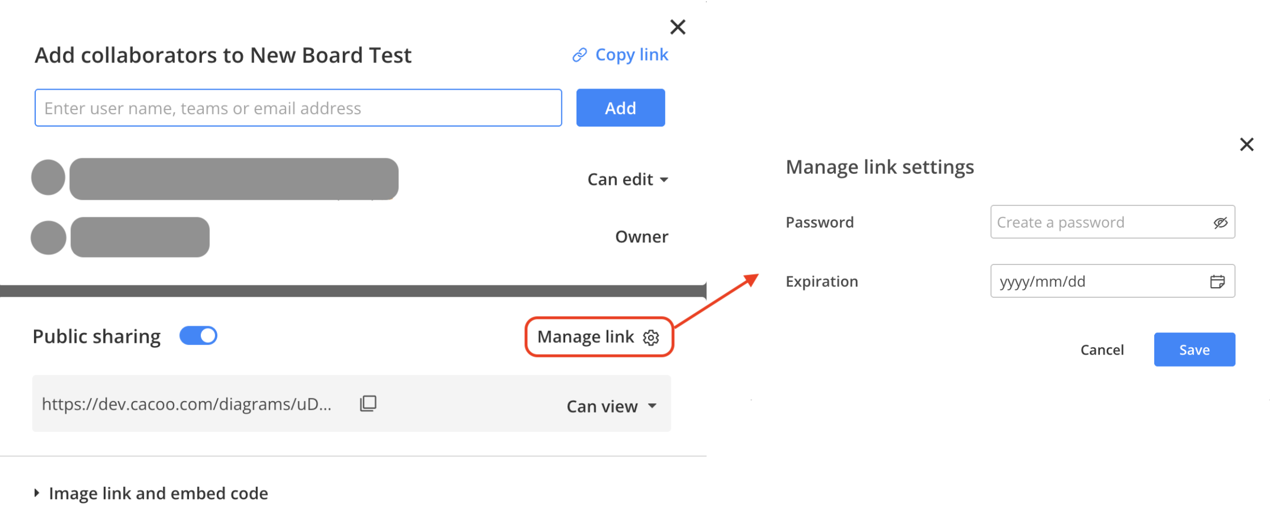Click the owner's avatar circle
Screen dimensions: 1270x530
pos(48,237)
